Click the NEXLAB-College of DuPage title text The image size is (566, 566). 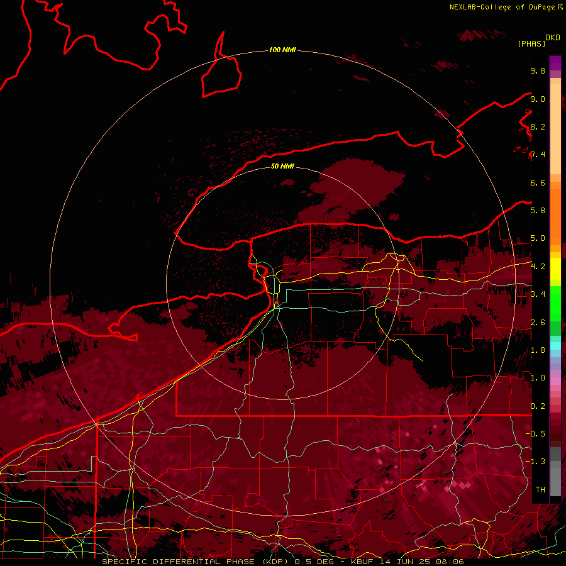click(503, 7)
